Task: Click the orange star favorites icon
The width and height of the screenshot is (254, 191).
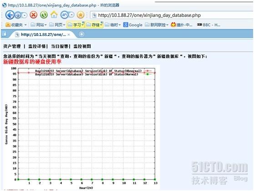Action: coord(81,15)
